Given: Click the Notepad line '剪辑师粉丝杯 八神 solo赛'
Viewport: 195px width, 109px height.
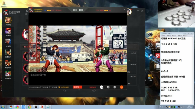Looking at the screenshot, I should point(173,77).
